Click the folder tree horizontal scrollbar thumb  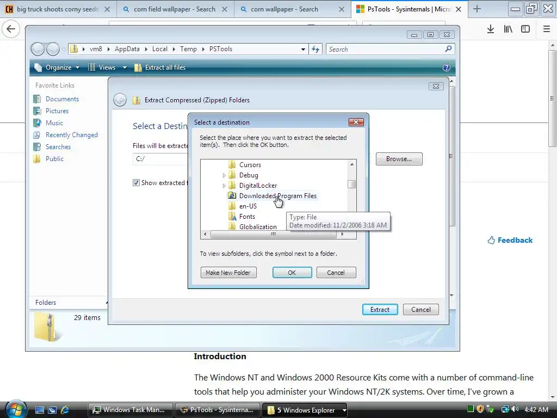click(273, 234)
